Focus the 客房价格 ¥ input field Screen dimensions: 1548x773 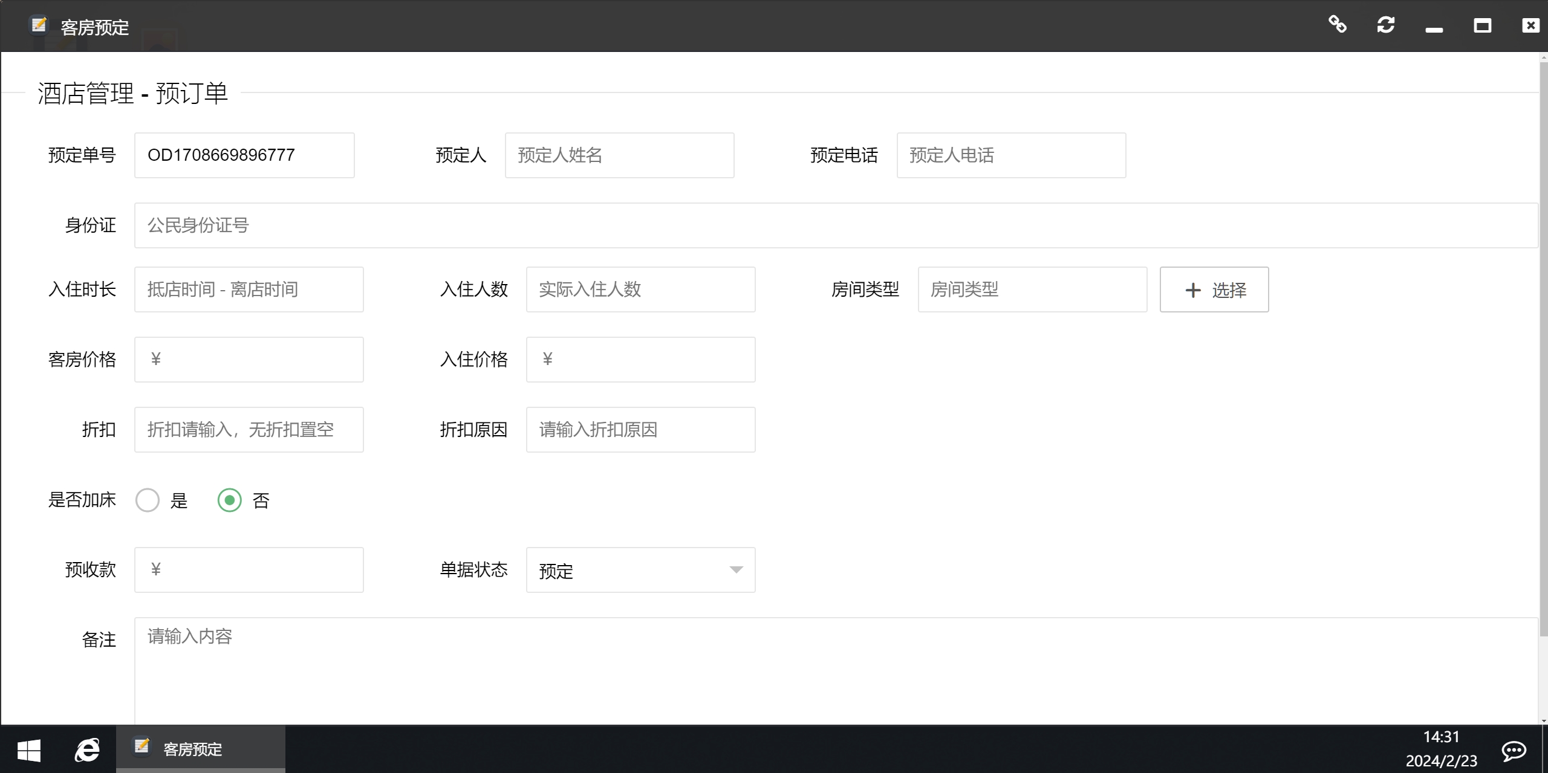[x=249, y=360]
